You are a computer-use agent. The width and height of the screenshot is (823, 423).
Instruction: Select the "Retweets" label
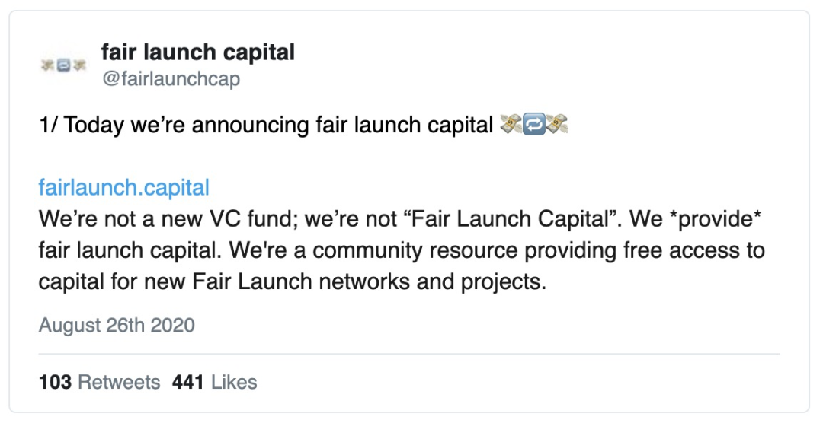[119, 382]
